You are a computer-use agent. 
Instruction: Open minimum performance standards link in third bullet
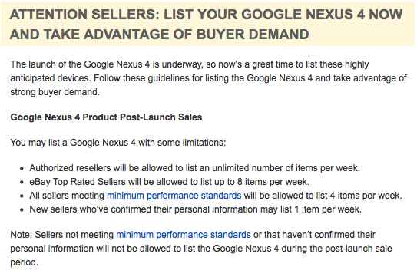click(174, 196)
